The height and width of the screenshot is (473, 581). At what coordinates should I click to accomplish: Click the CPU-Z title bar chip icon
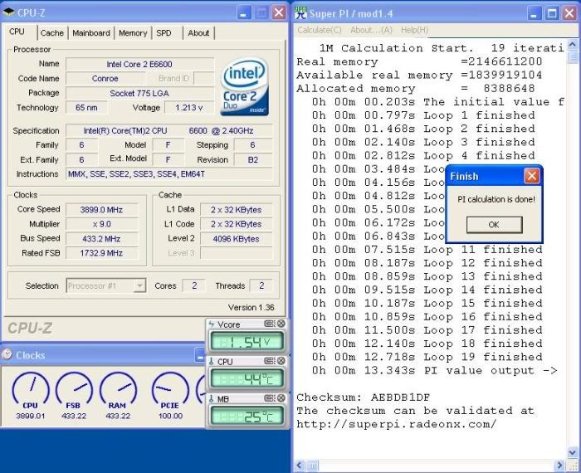coord(8,12)
